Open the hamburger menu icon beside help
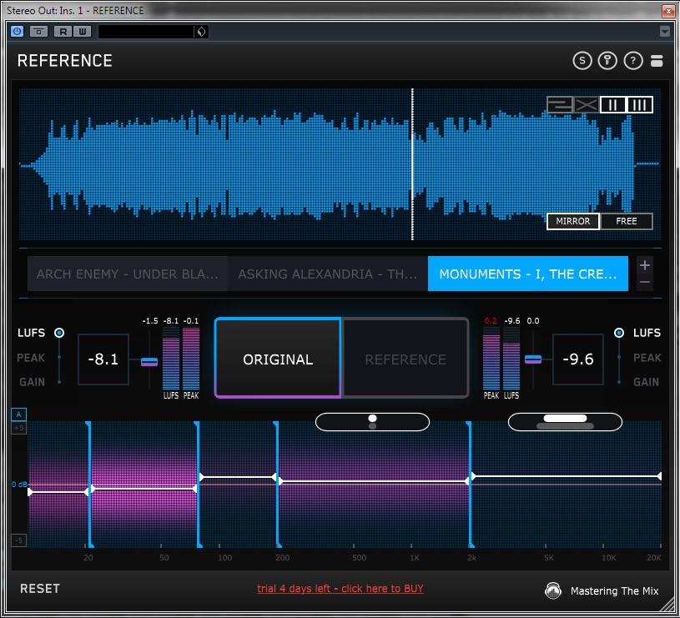The height and width of the screenshot is (618, 680). [x=657, y=61]
